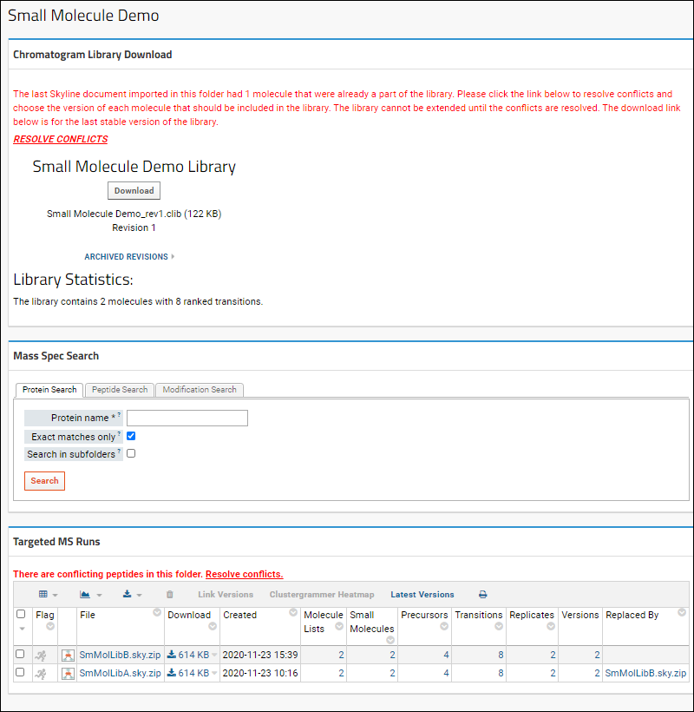Screen dimensions: 694x712
Task: Click the flag icon for SmMolLibA.sky.zip row
Action: coord(41,674)
